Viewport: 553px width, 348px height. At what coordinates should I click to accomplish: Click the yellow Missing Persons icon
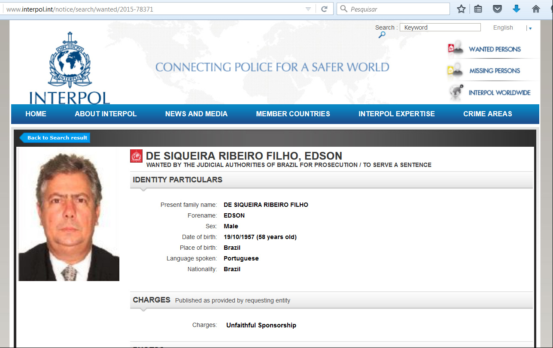tap(456, 70)
